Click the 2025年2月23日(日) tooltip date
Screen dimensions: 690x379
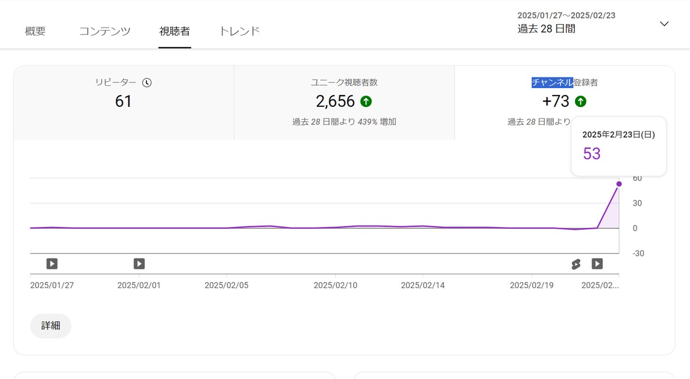coord(619,135)
